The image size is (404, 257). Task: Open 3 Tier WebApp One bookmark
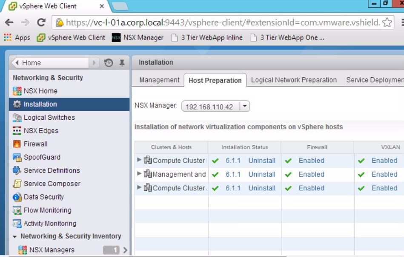point(287,37)
